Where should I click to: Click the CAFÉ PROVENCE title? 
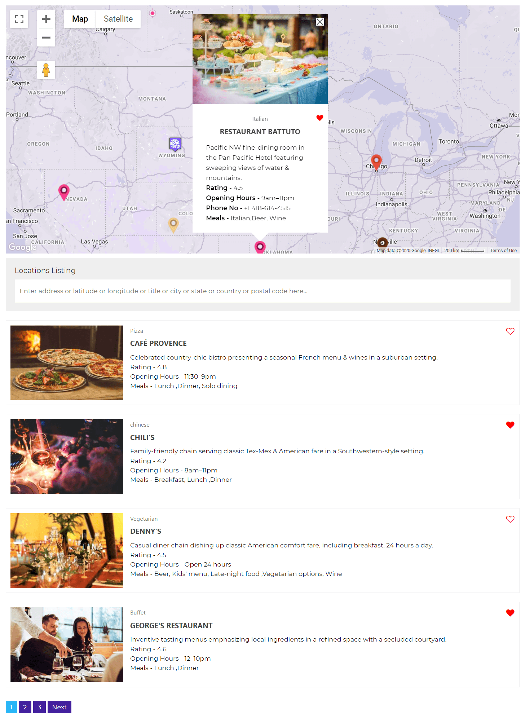158,343
